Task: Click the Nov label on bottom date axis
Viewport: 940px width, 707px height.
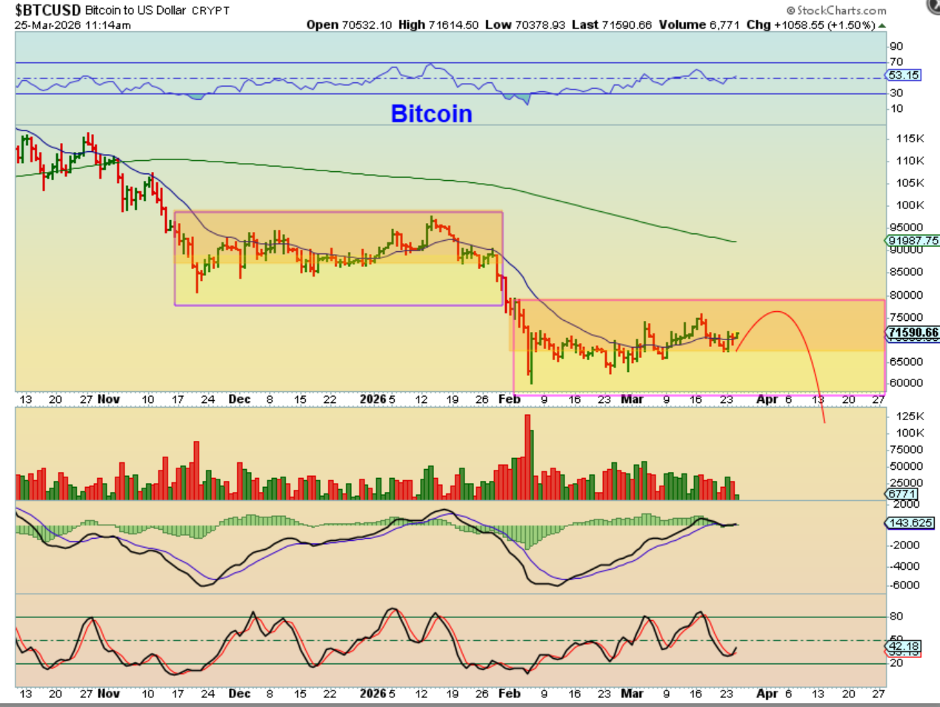Action: (x=109, y=694)
